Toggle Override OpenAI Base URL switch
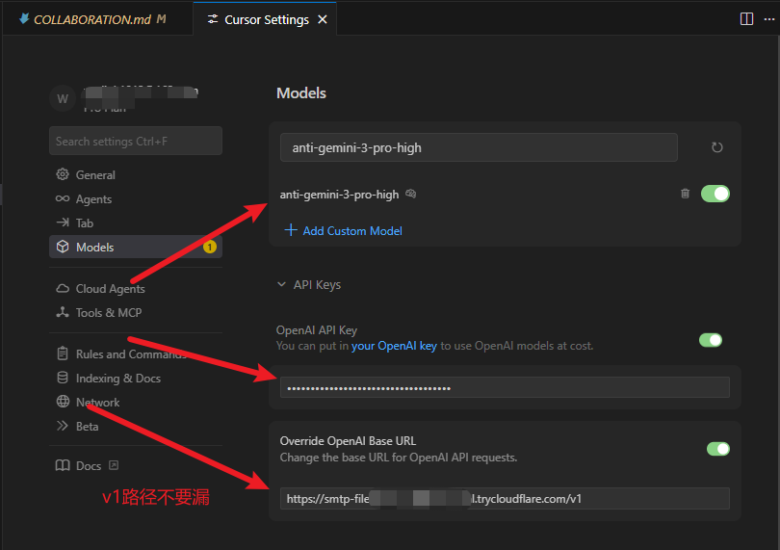Screen dimensions: 780x550 tap(717, 449)
